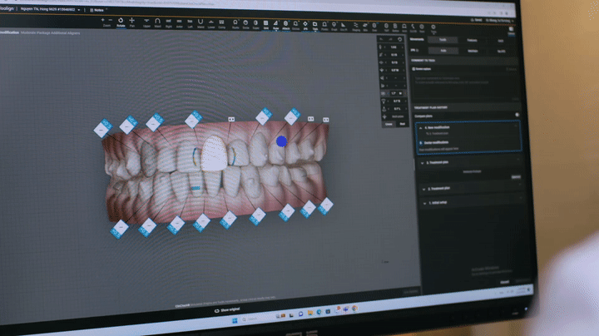Select the Pan tool in toolbar
This screenshot has width=599, height=336.
click(x=132, y=22)
